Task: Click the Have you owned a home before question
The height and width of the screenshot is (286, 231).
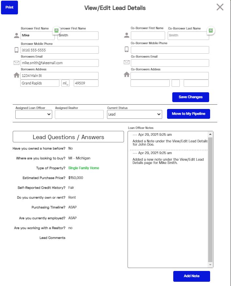Action: click(39, 149)
